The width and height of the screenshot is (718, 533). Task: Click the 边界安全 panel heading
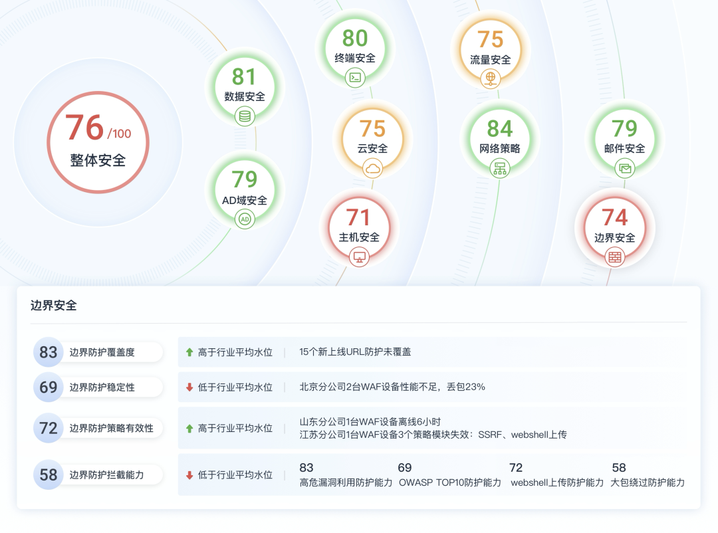[54, 306]
